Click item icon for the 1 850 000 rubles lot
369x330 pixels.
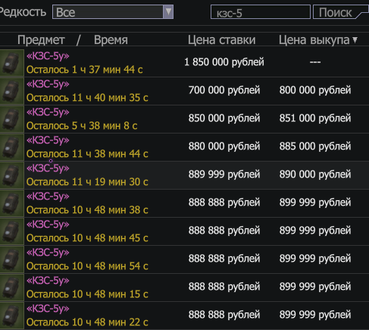point(11,63)
